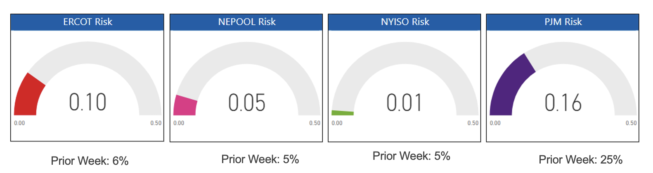Image resolution: width=653 pixels, height=173 pixels.
Task: Select the NEPOOL gauge value 0.05
Action: tap(246, 103)
